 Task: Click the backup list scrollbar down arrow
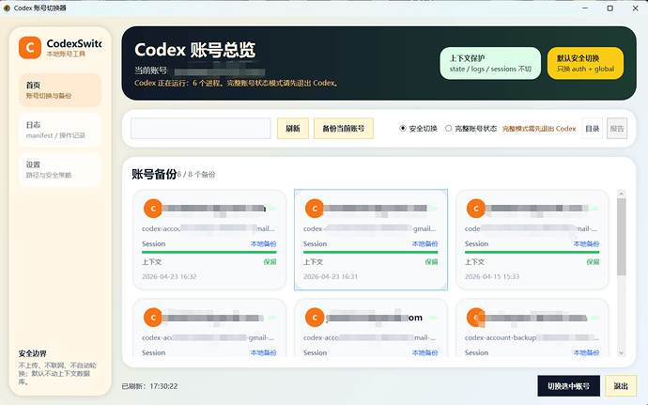click(x=621, y=353)
